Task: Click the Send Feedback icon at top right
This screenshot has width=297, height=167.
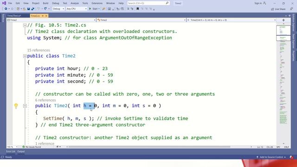Action: [x=291, y=9]
